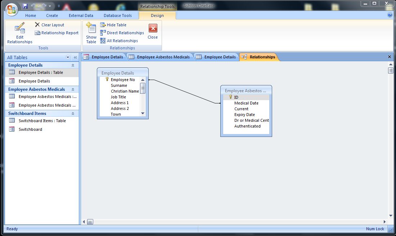Select Employee Asbestos Medicals form in navigation
The height and width of the screenshot is (236, 396).
(x=42, y=105)
